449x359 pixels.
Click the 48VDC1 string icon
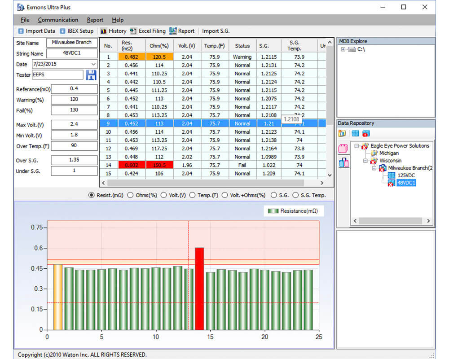[x=391, y=183]
